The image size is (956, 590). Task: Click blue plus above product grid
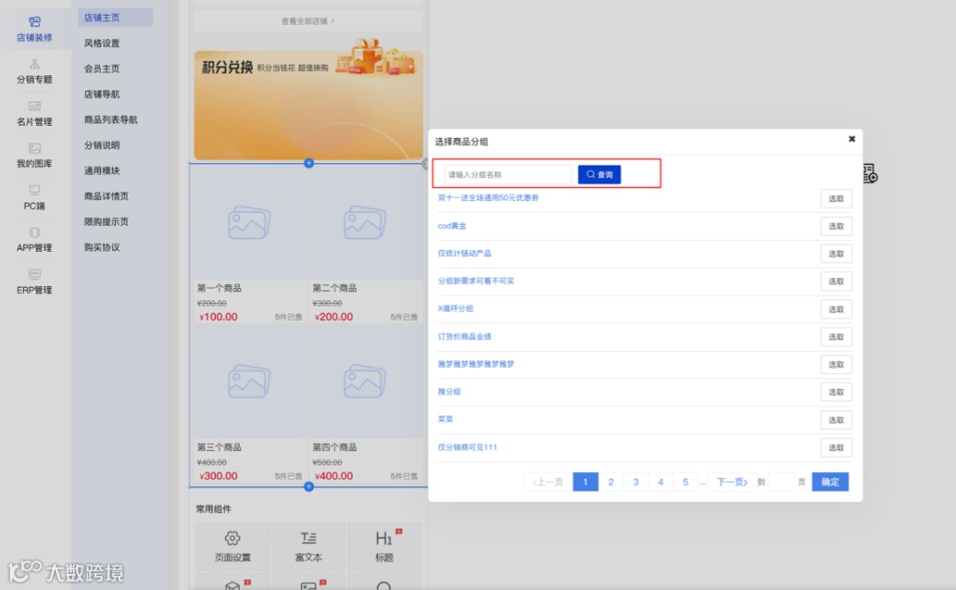pyautogui.click(x=309, y=163)
